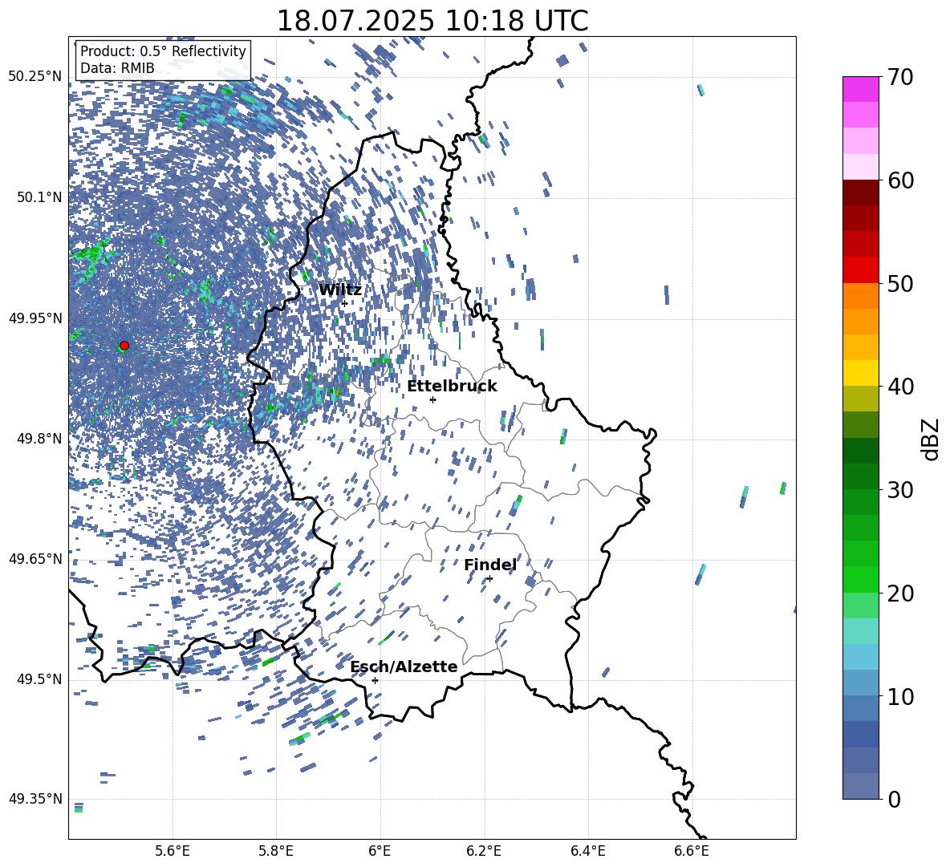Click the 6.2°E longitude tick label
950x867 pixels.
click(484, 851)
